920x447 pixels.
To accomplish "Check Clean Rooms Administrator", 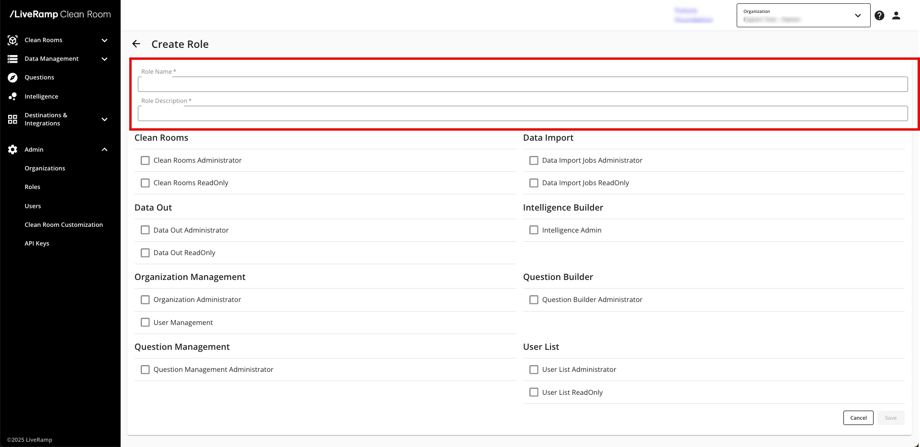I will 145,160.
